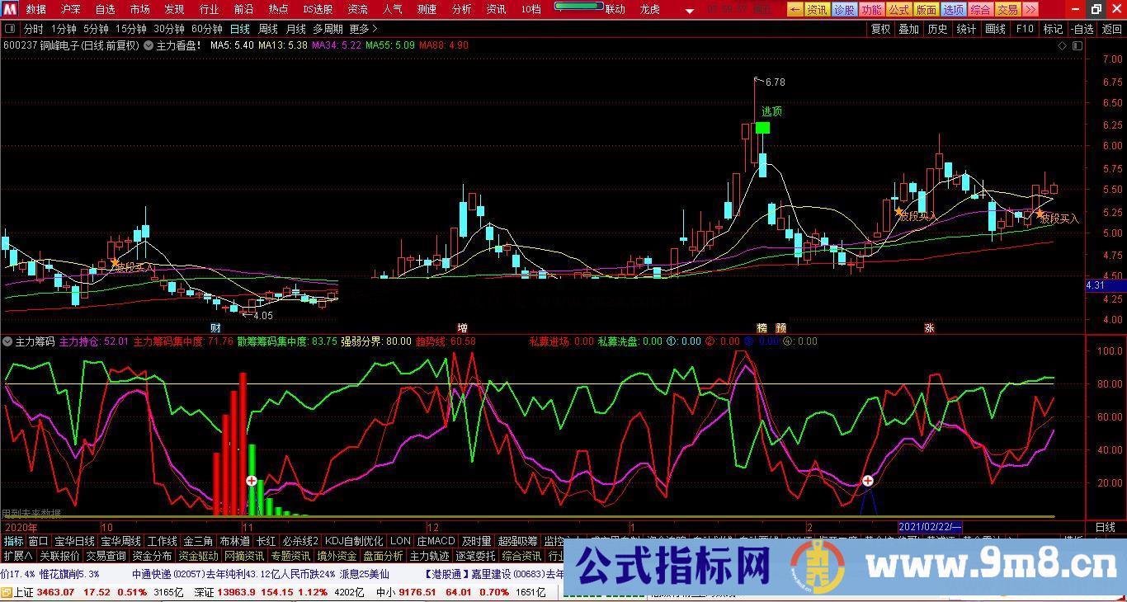
Task: Expand 主力看盘 indicator dropdown arrow
Action: coord(149,45)
